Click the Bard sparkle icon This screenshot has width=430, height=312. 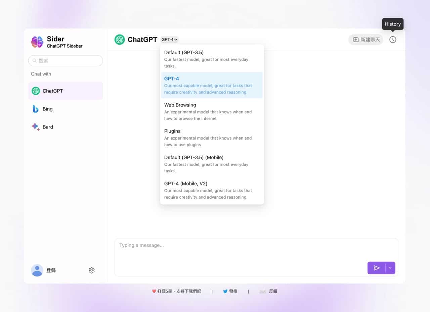(x=36, y=127)
